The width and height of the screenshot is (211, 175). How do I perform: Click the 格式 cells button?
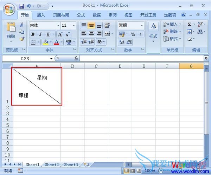172,39
